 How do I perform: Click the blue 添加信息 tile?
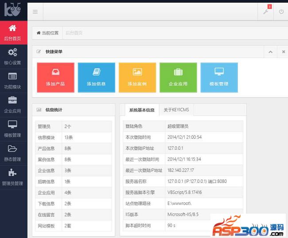pyautogui.click(x=97, y=77)
